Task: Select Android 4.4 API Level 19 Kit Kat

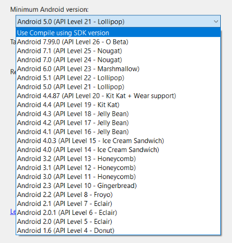Action: tap(119, 104)
